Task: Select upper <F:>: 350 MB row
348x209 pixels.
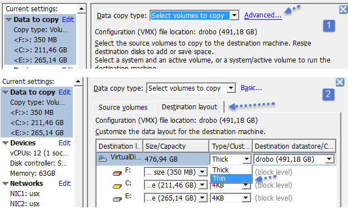Action: click(x=35, y=40)
